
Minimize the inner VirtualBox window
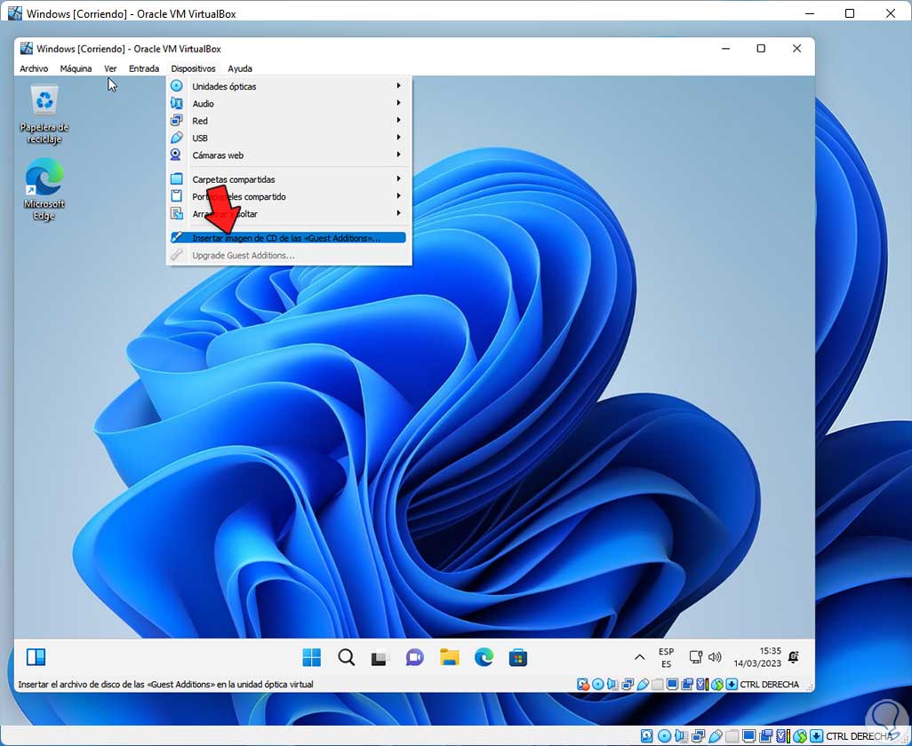(x=725, y=49)
